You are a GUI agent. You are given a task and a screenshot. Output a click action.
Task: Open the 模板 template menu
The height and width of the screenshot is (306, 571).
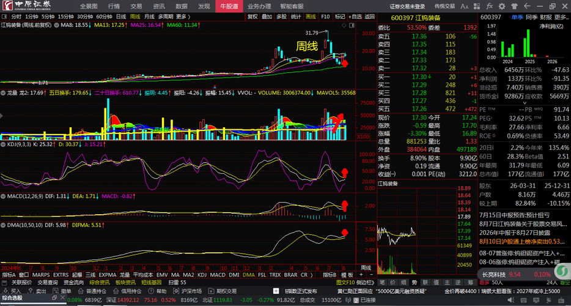[x=347, y=275]
